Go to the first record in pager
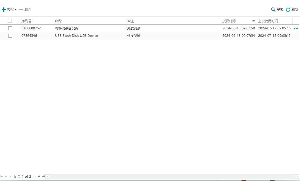This screenshot has width=300, height=181. click(2, 176)
